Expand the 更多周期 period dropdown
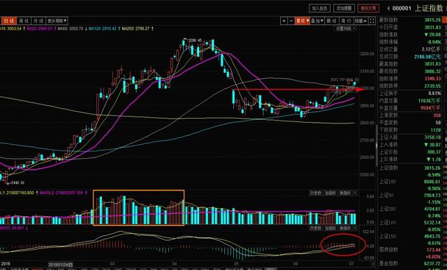Screen dimensions: 447x270 click(x=57, y=21)
